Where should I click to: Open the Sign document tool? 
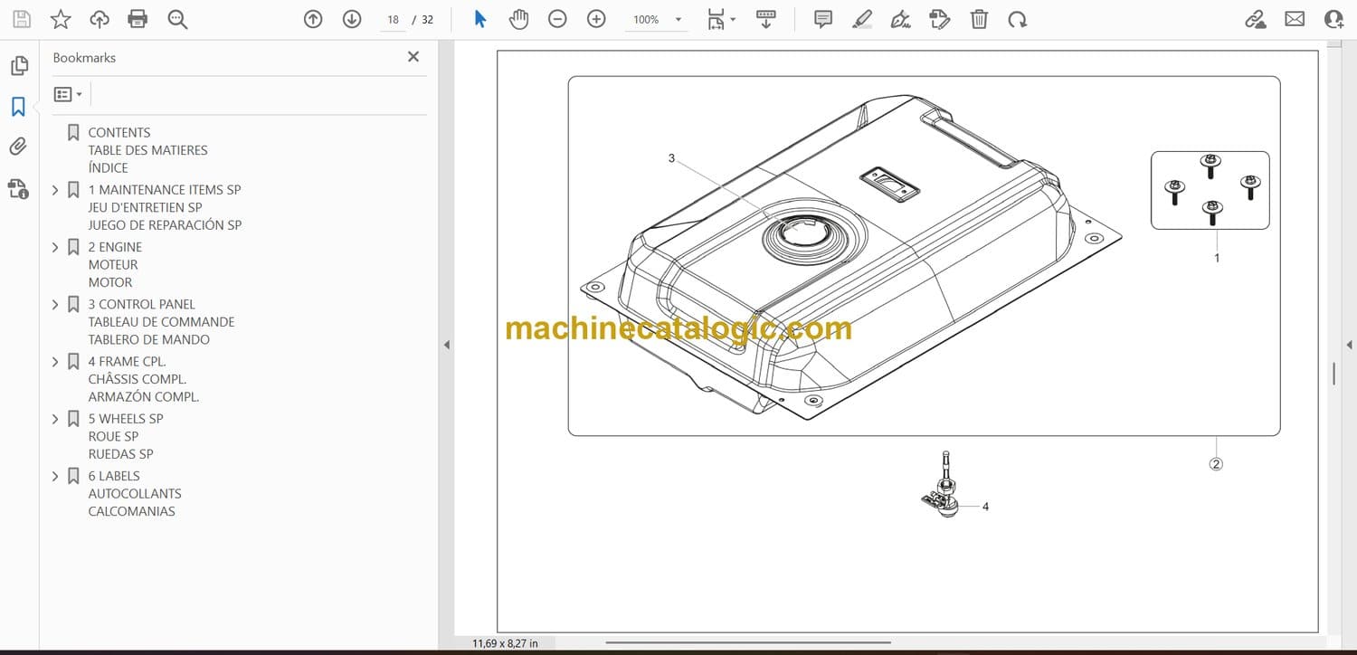click(900, 19)
